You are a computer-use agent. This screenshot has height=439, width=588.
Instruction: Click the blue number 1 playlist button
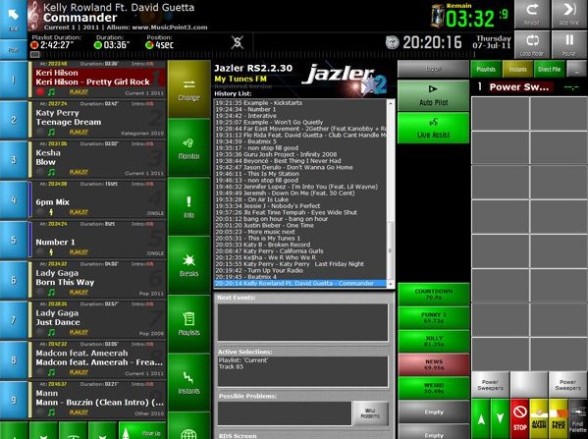tap(14, 80)
